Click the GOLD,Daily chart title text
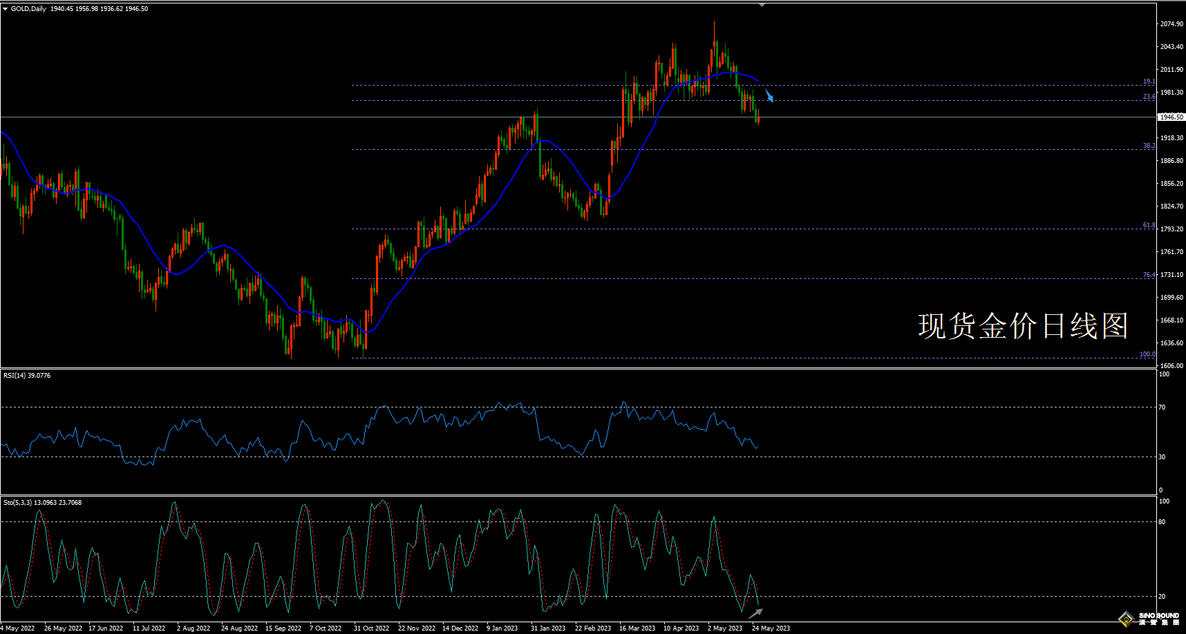Screen dimensions: 1186x634 tap(28, 9)
